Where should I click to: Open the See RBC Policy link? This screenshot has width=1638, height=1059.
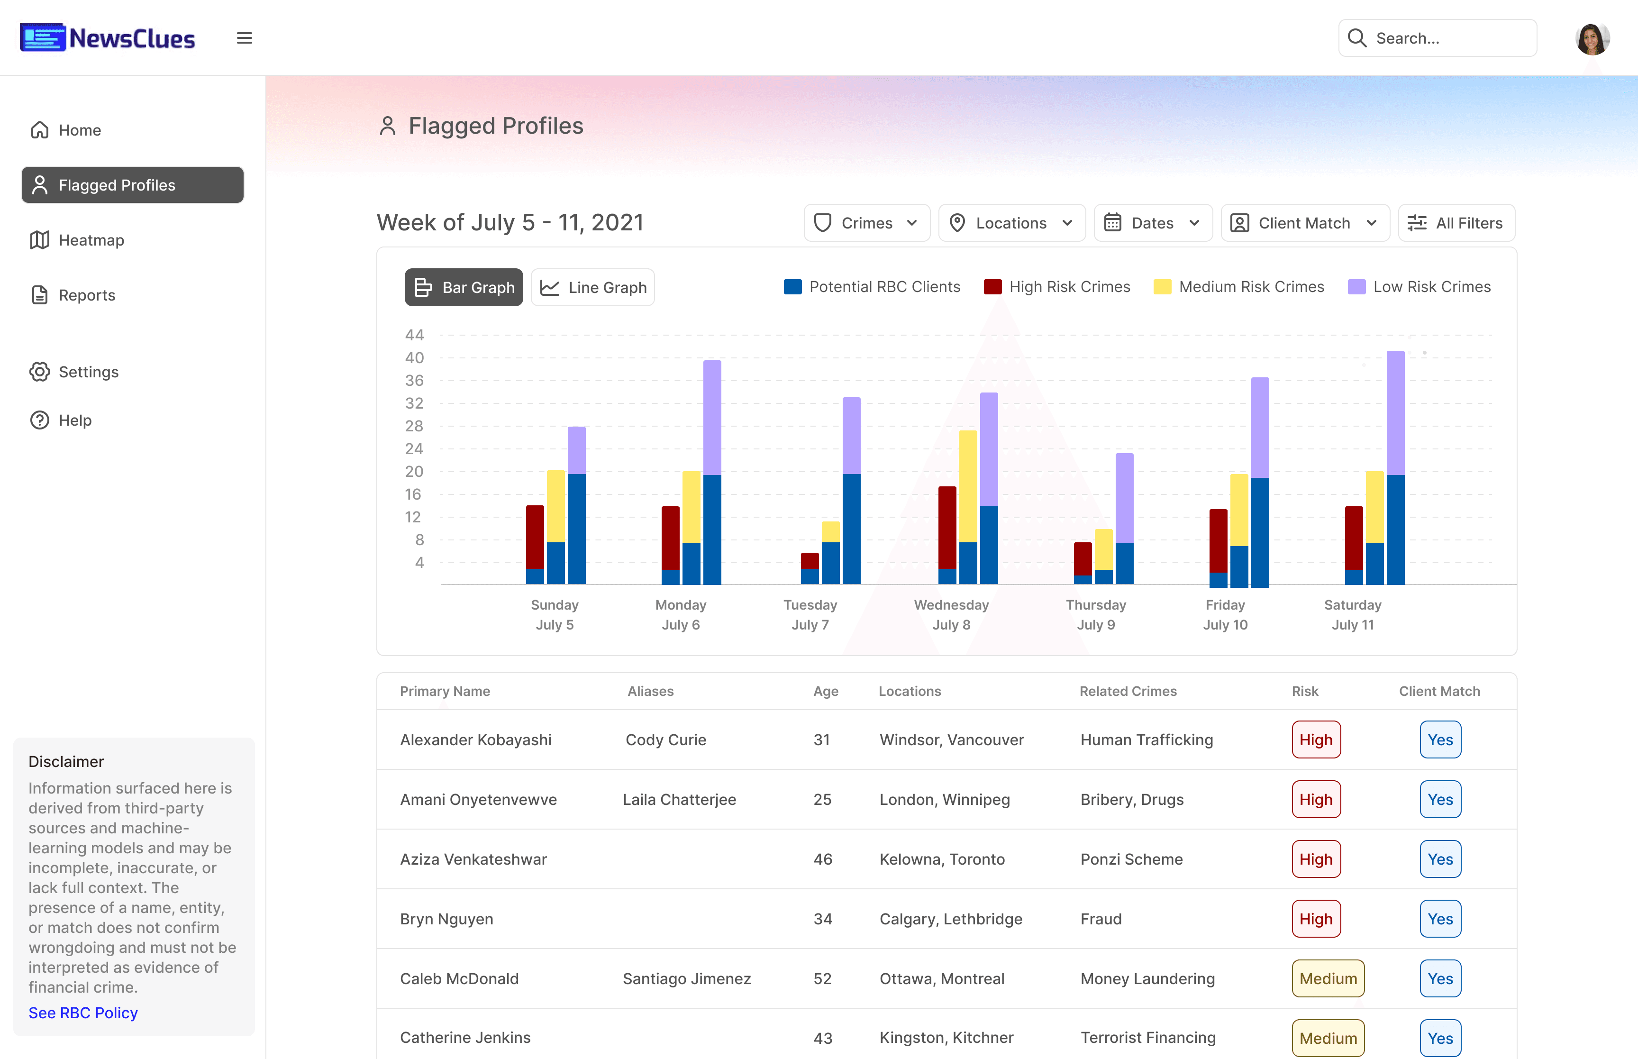[83, 1013]
